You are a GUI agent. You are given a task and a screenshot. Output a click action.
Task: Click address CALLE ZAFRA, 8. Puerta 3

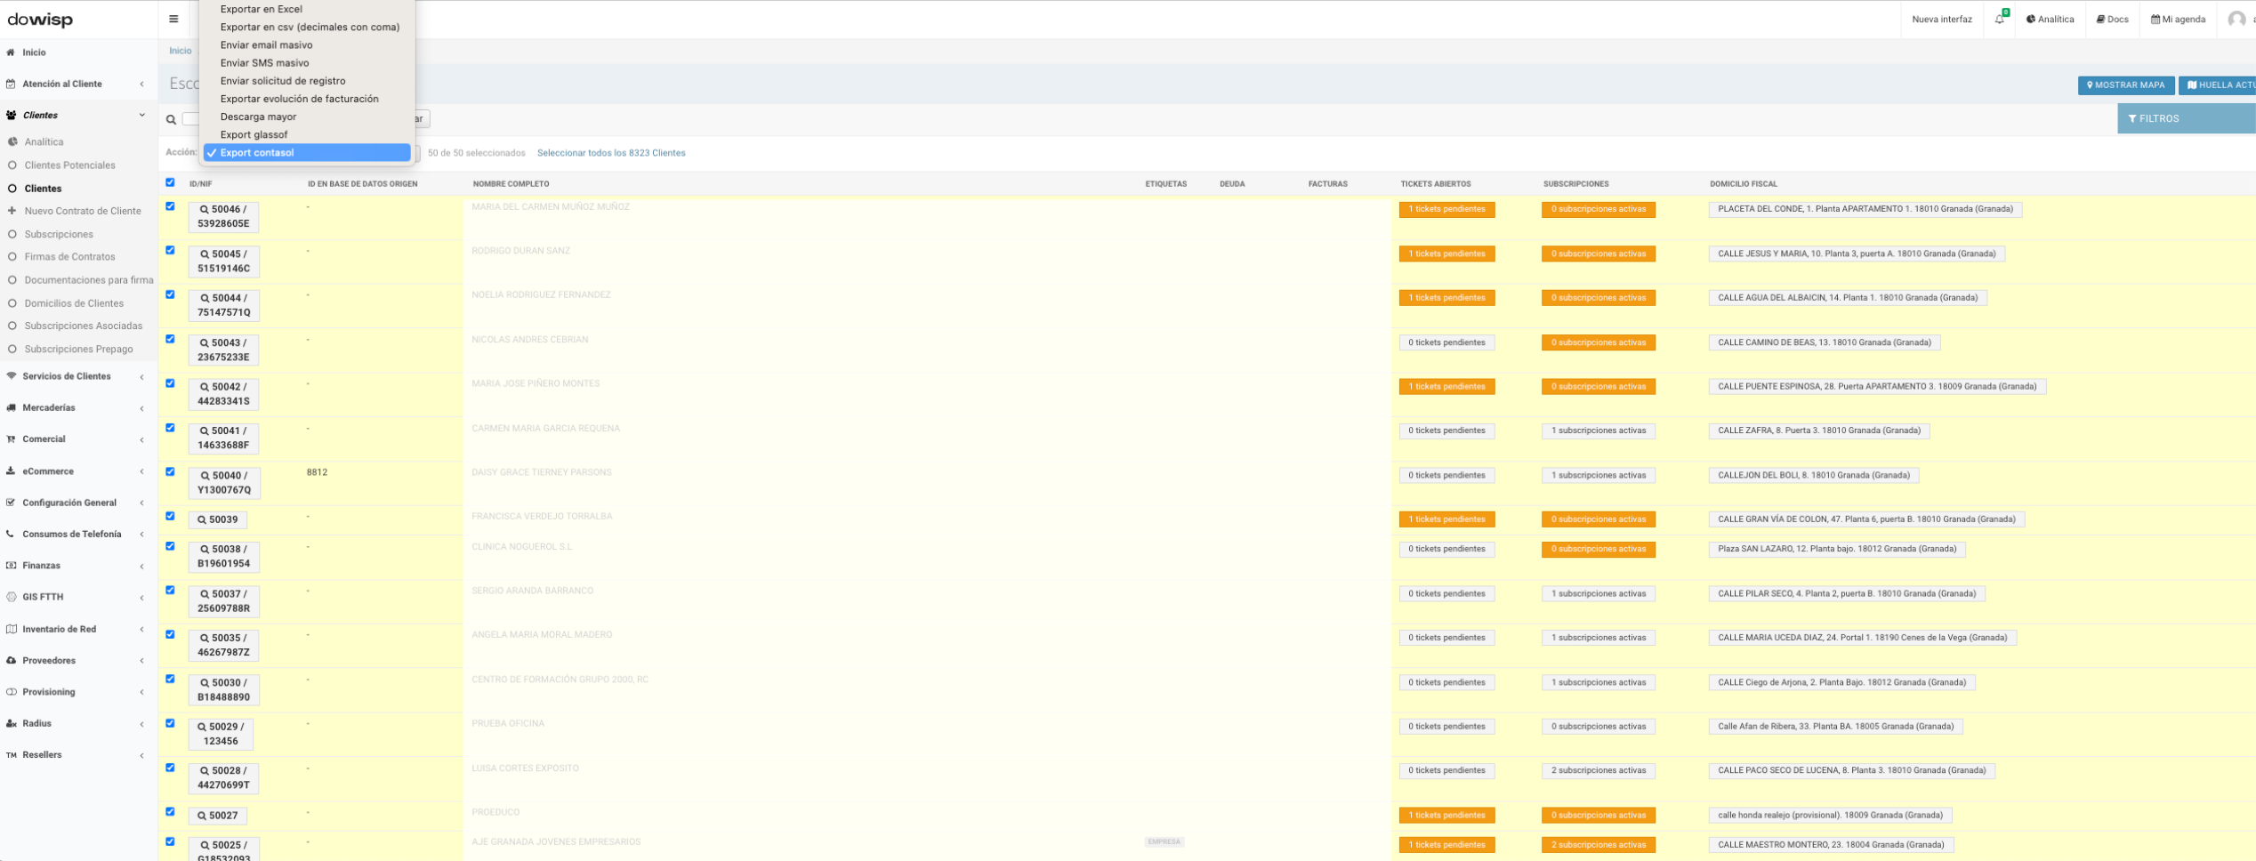[x=1818, y=430]
